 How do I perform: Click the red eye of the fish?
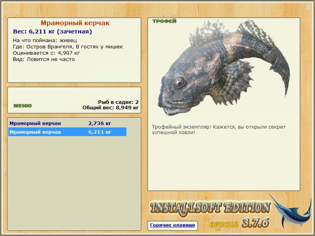pos(179,82)
